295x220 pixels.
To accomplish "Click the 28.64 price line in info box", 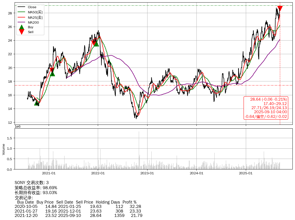I will coord(268,99).
